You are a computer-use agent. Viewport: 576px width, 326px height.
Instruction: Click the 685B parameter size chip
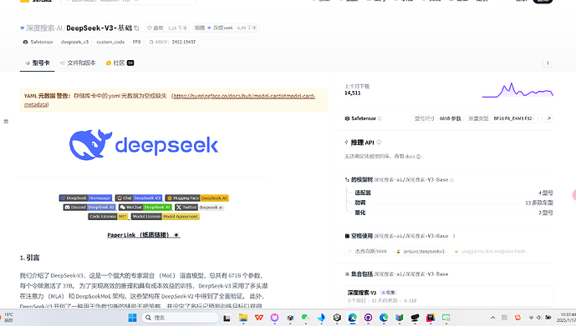pyautogui.click(x=437, y=118)
